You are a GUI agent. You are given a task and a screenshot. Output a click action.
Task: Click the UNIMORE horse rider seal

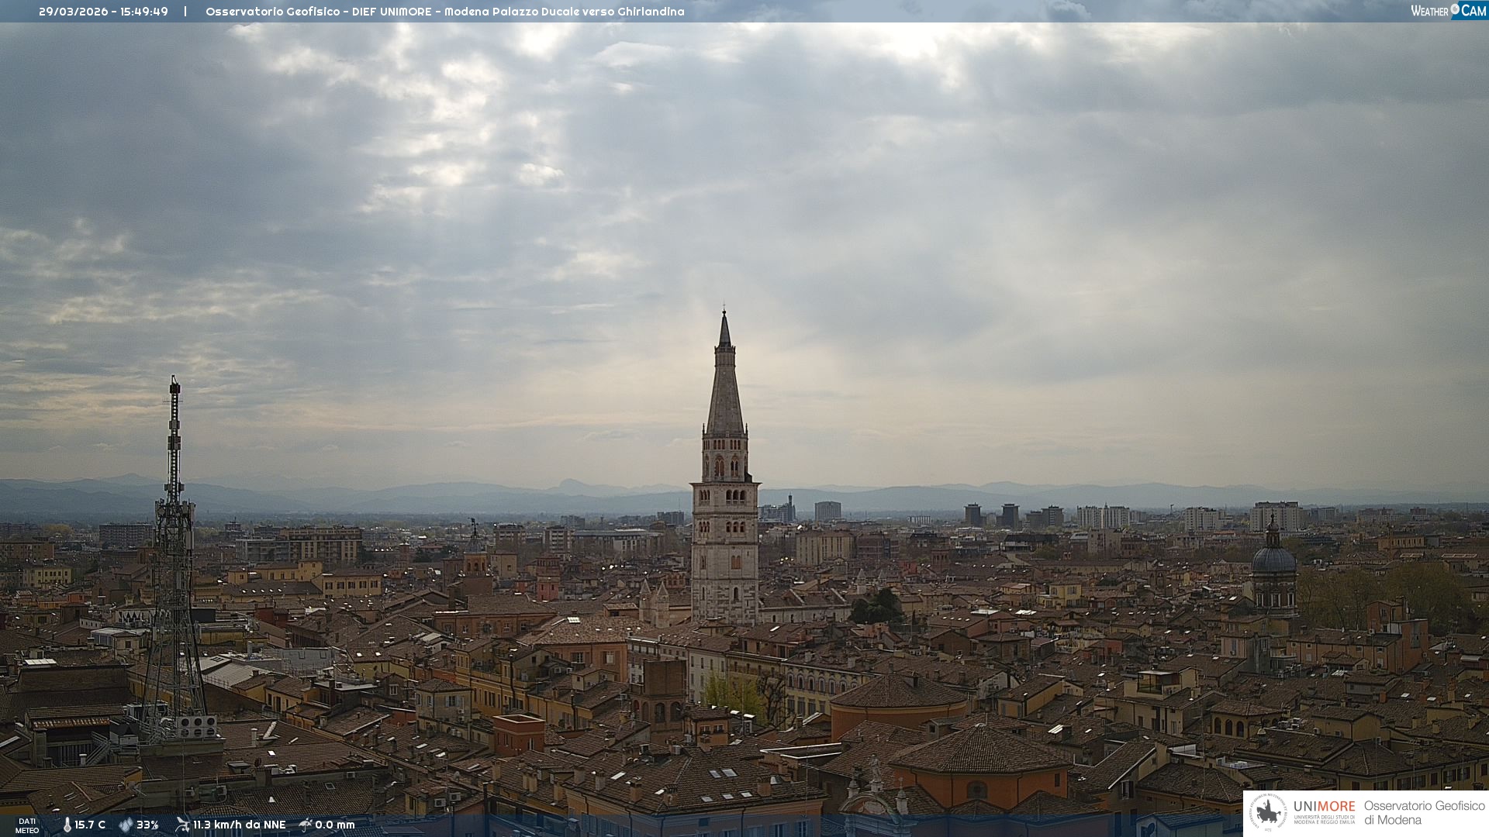pyautogui.click(x=1268, y=813)
